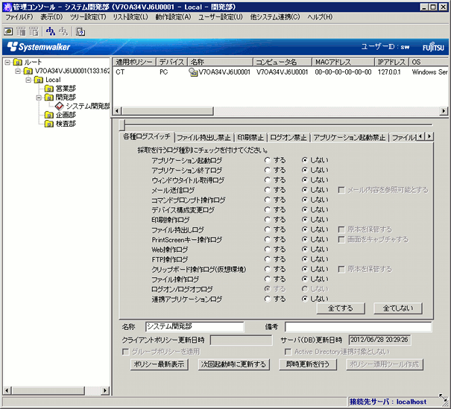Click the blue hierarchy tree toolbar icon

click(x=51, y=31)
